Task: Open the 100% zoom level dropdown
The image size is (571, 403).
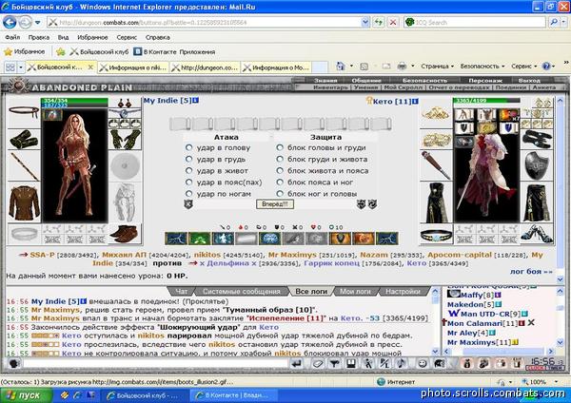Action: point(557,382)
